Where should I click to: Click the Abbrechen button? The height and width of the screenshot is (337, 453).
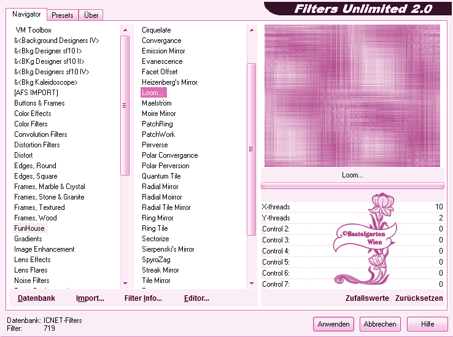click(x=380, y=324)
